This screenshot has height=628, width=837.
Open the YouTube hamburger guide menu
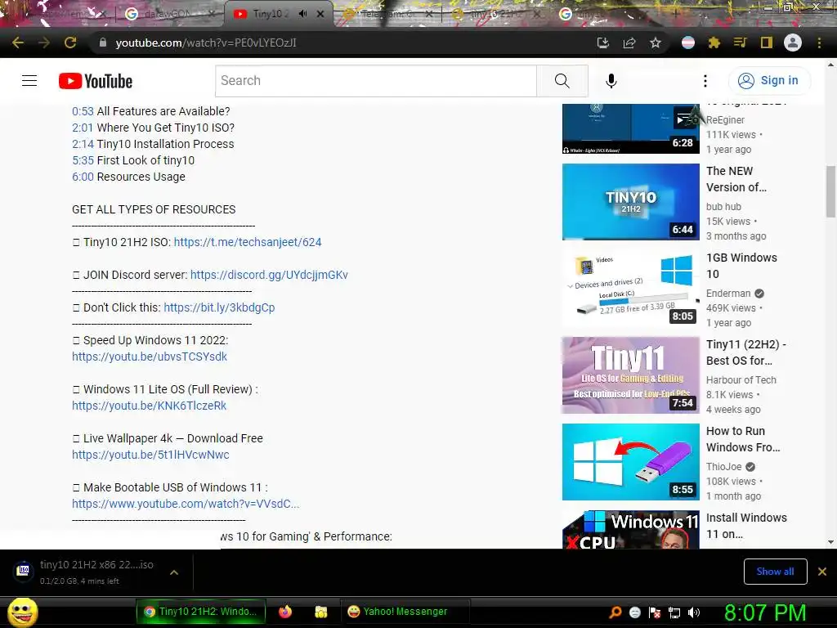[x=29, y=81]
